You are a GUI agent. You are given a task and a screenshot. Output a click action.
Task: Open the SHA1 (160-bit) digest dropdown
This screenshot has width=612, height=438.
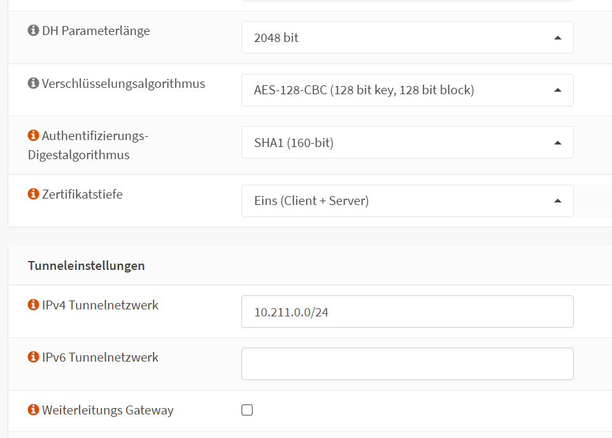pos(407,143)
